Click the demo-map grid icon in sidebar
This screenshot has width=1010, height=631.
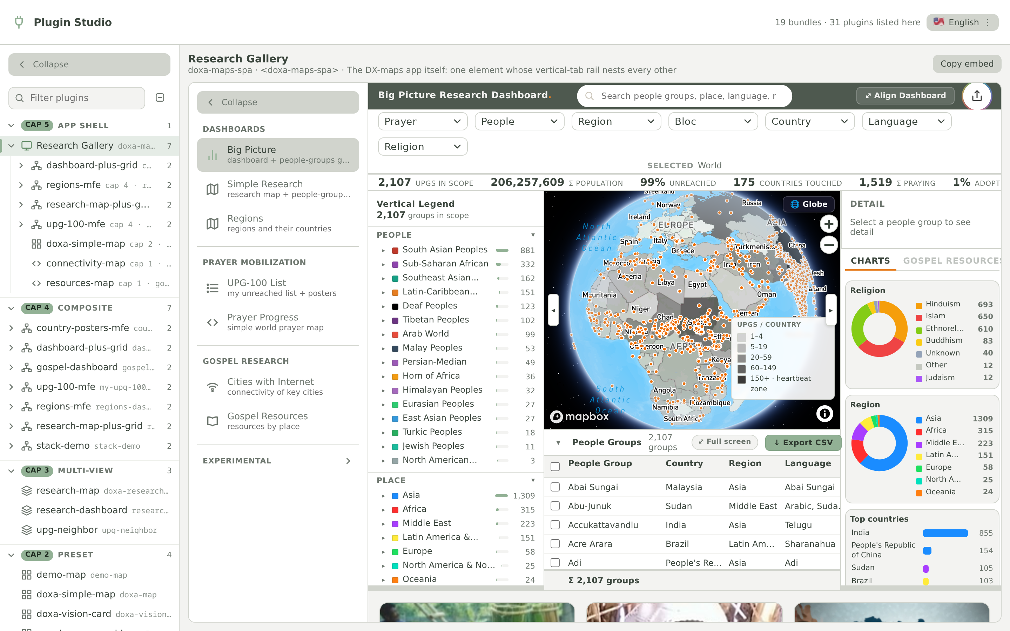point(27,575)
